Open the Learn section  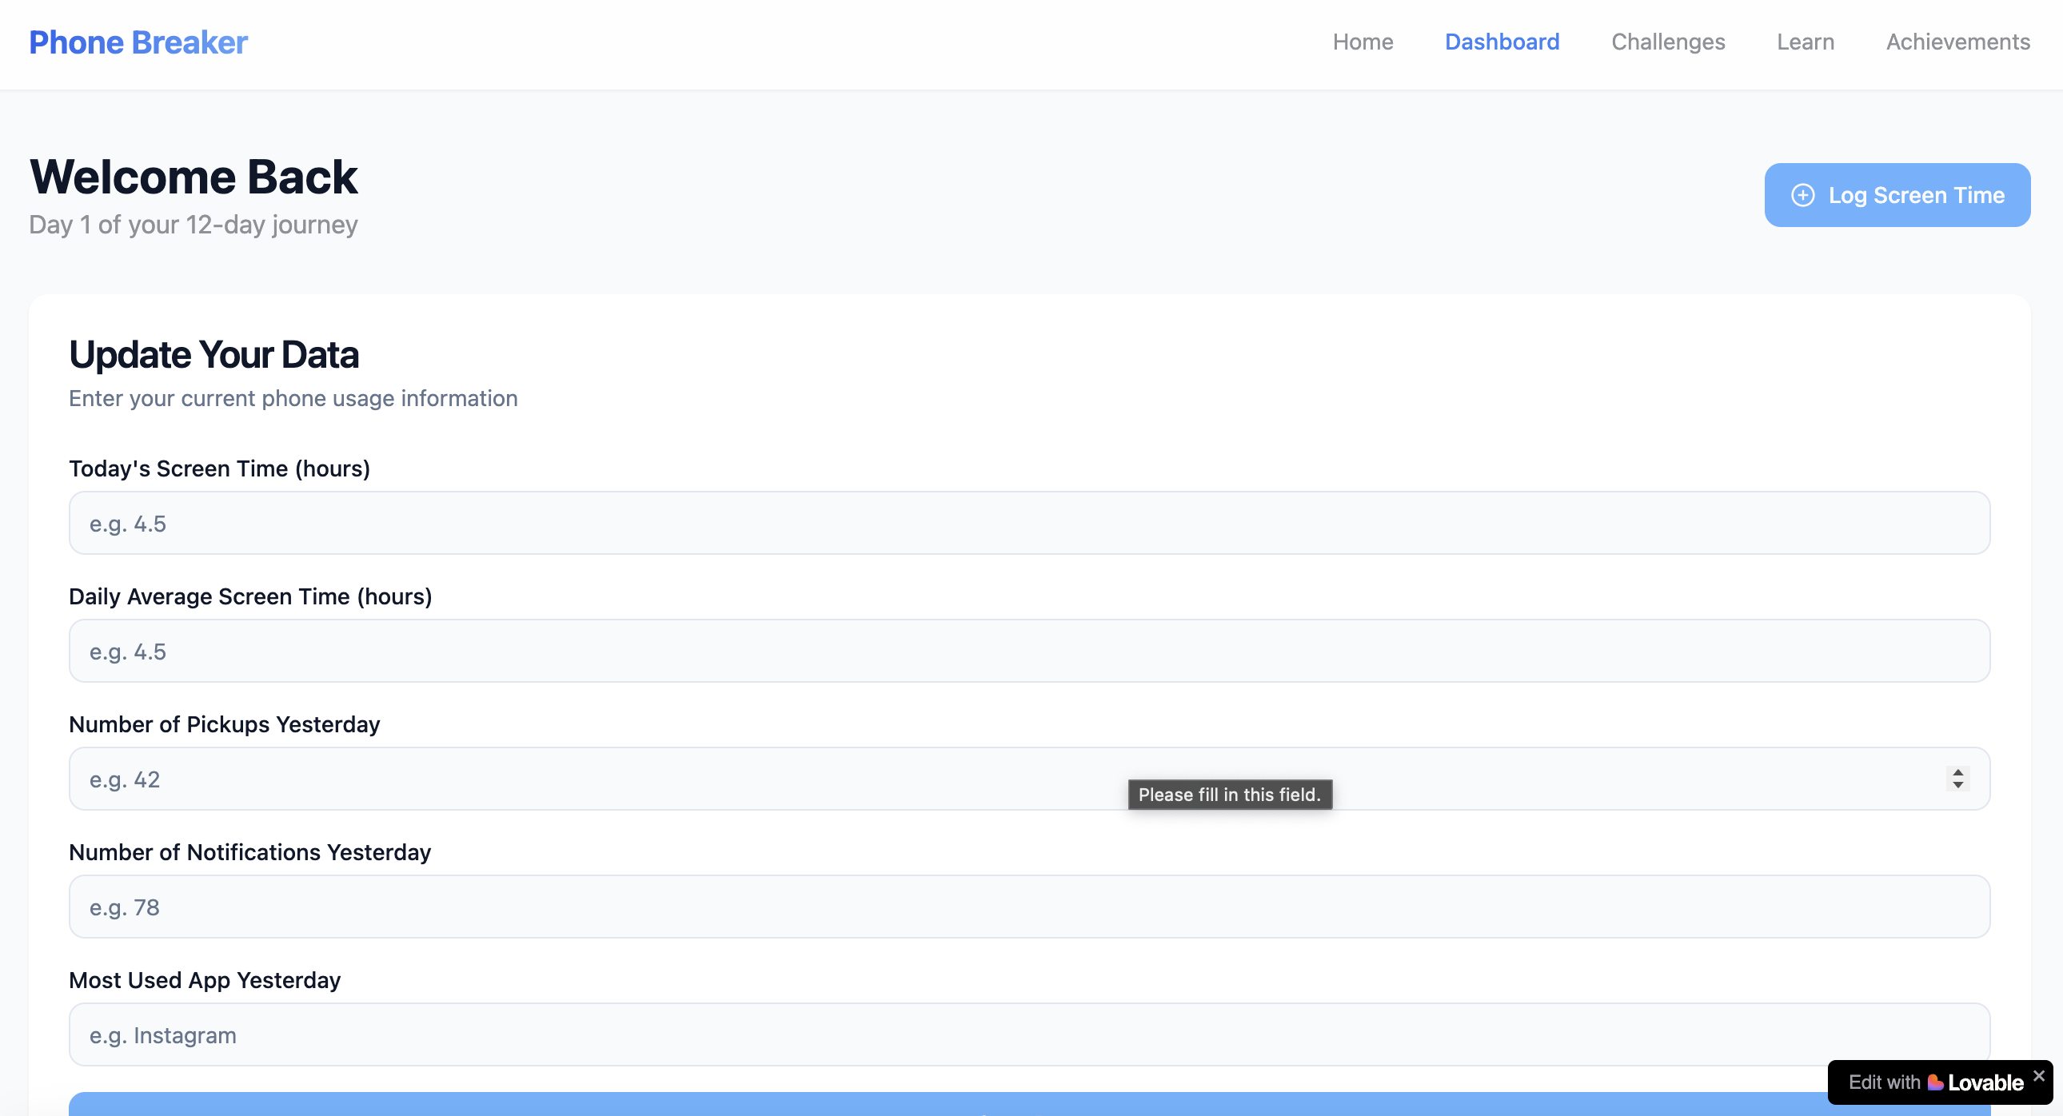click(1806, 42)
